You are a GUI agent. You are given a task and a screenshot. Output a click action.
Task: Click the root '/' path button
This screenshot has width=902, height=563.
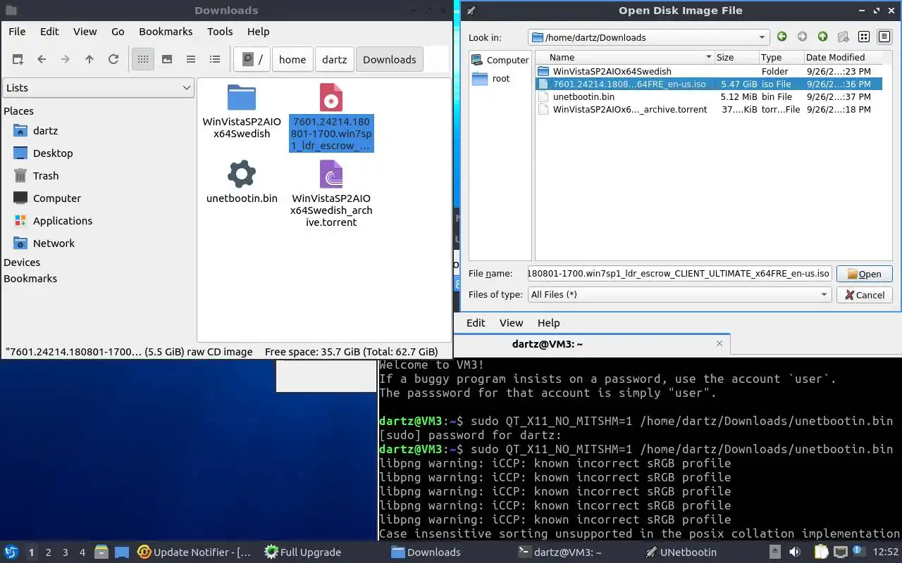pyautogui.click(x=252, y=60)
